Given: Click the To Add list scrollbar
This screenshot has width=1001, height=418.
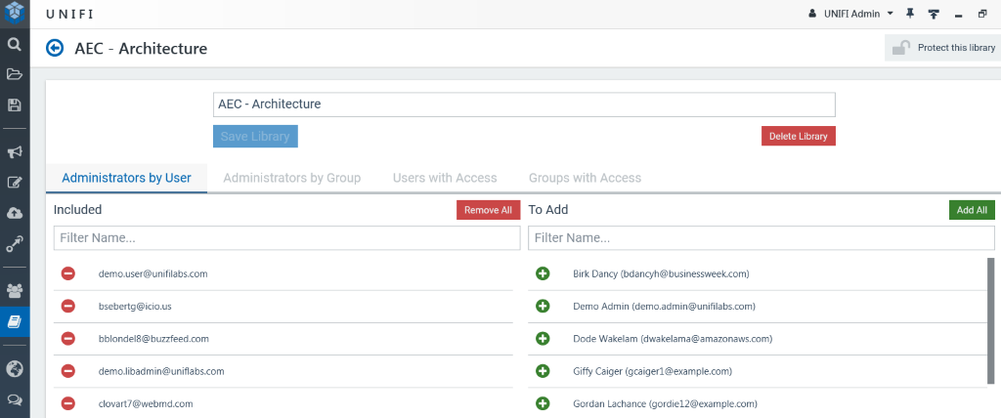Looking at the screenshot, I should 991,320.
